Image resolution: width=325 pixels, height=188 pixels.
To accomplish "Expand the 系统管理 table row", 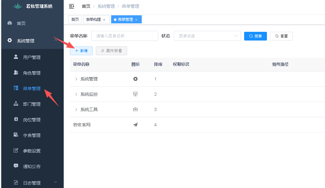I will (76, 79).
